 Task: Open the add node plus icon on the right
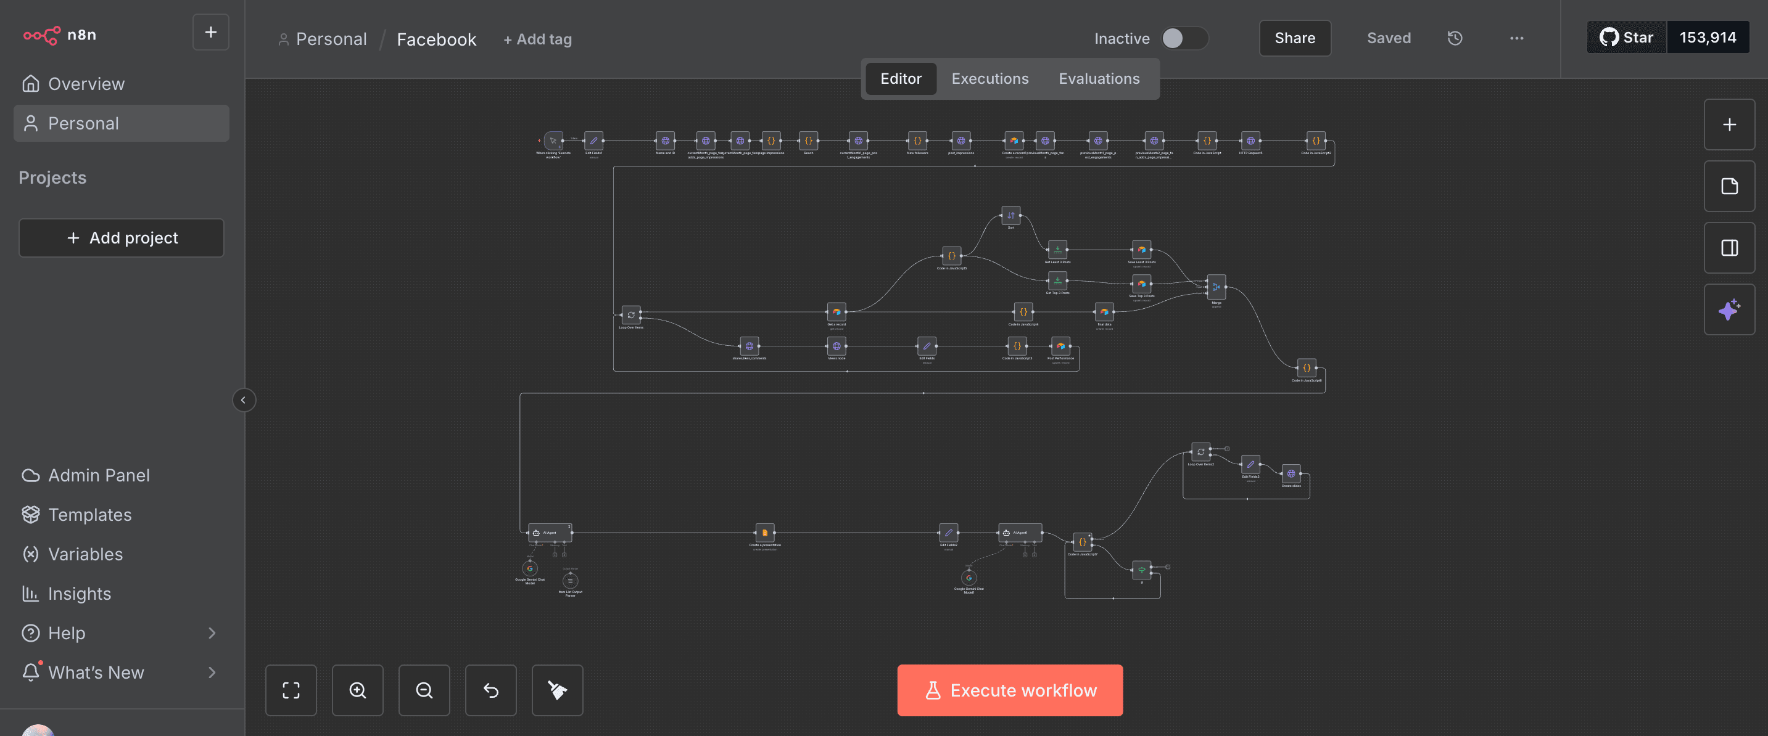click(x=1729, y=124)
